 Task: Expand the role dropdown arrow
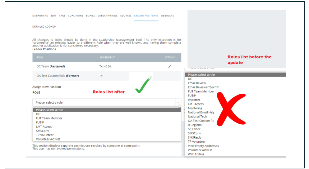[x=178, y=102]
